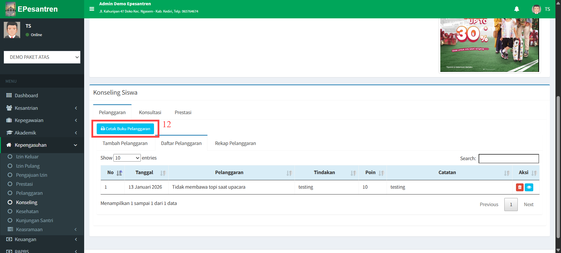Switch to the Konsultasi tab

[150, 112]
